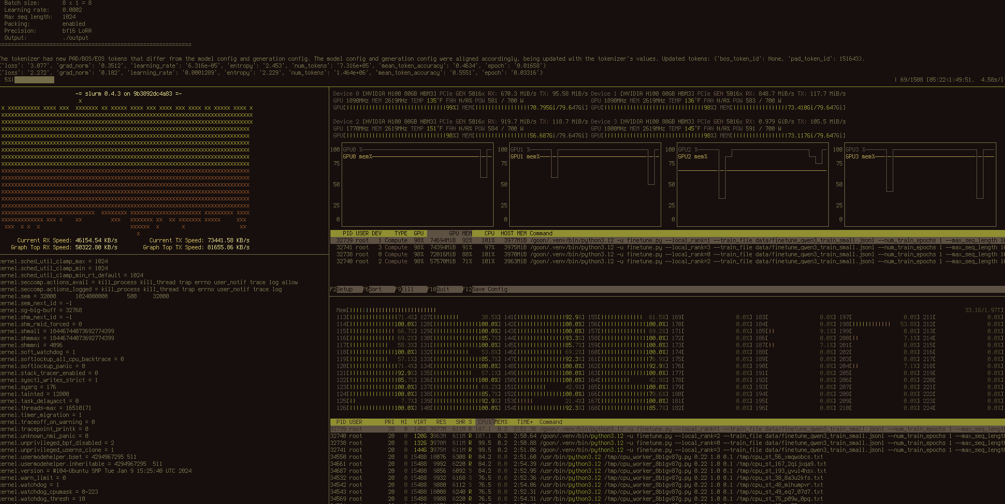Viewport: 1005px width, 504px height.
Task: Click the training progress bar at 5%
Action: pyautogui.click(x=34, y=80)
